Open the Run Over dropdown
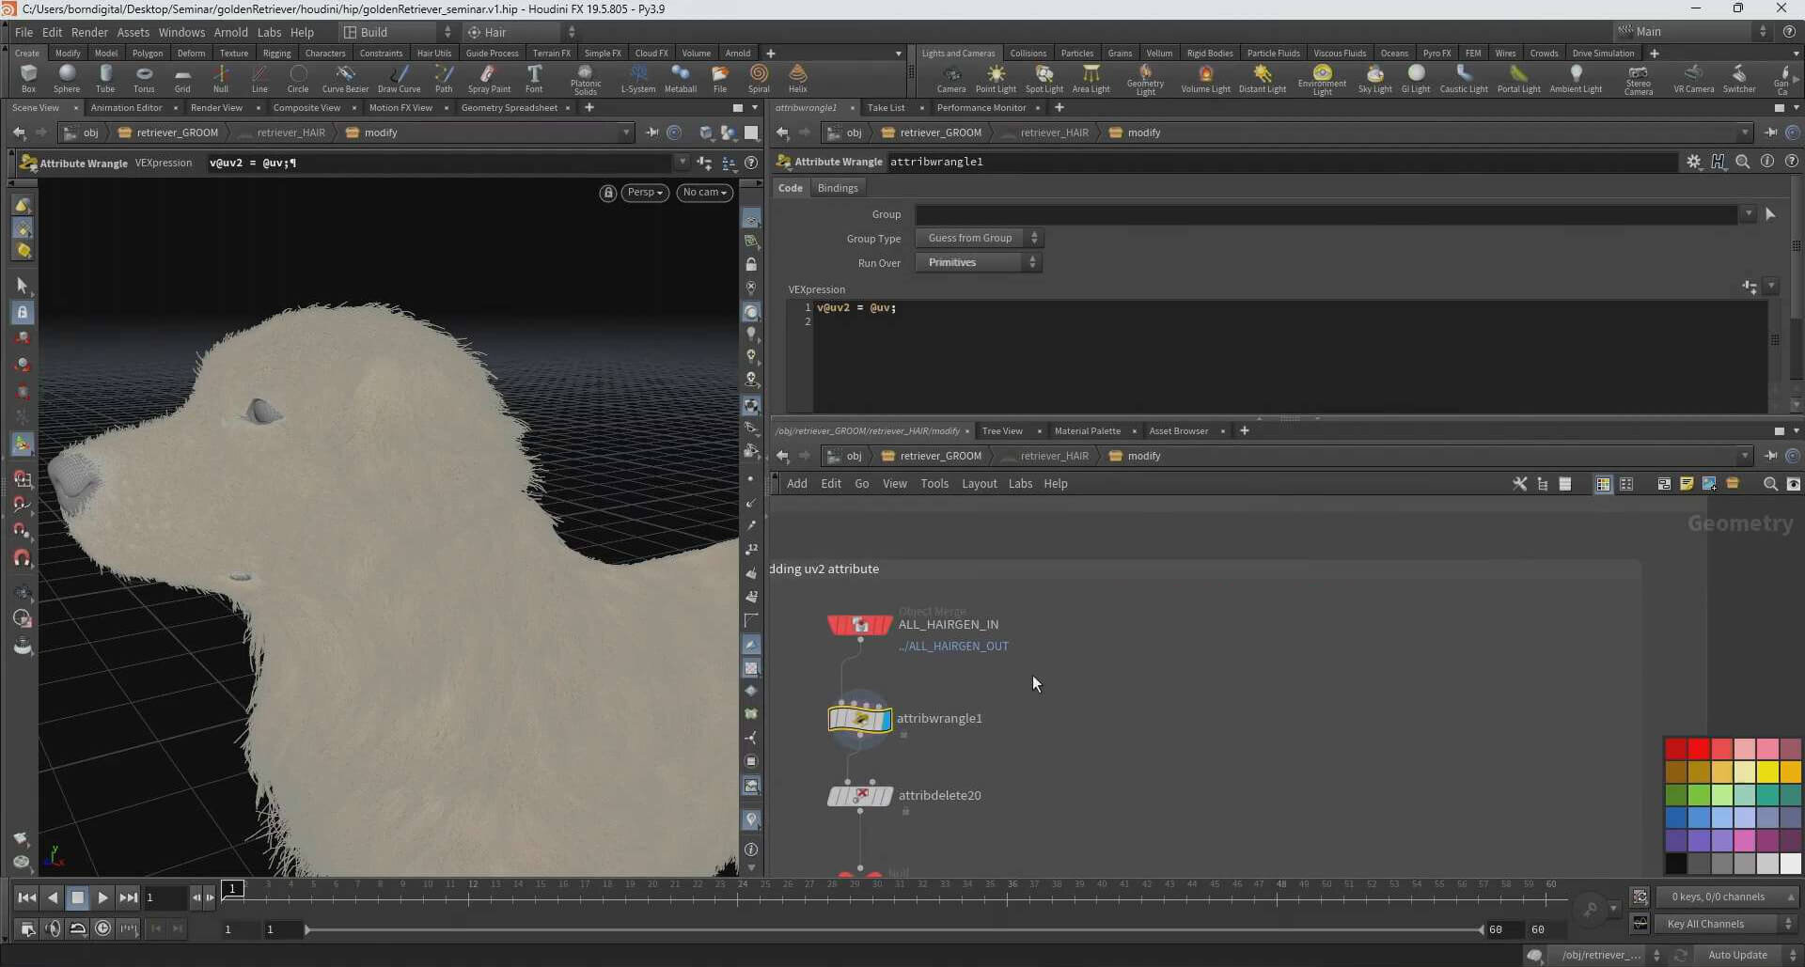 [979, 263]
